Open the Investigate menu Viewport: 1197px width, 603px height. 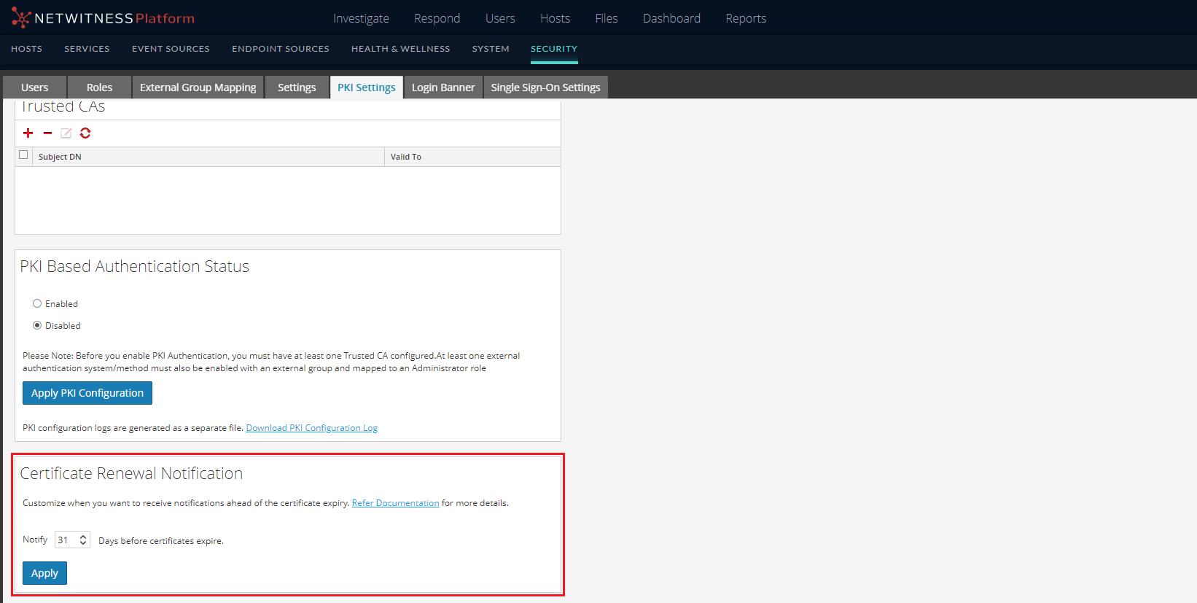361,18
